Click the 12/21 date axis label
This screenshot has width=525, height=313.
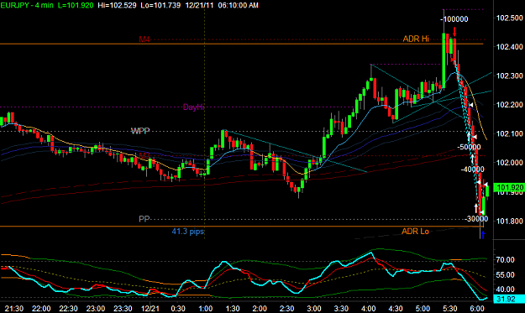(150, 309)
